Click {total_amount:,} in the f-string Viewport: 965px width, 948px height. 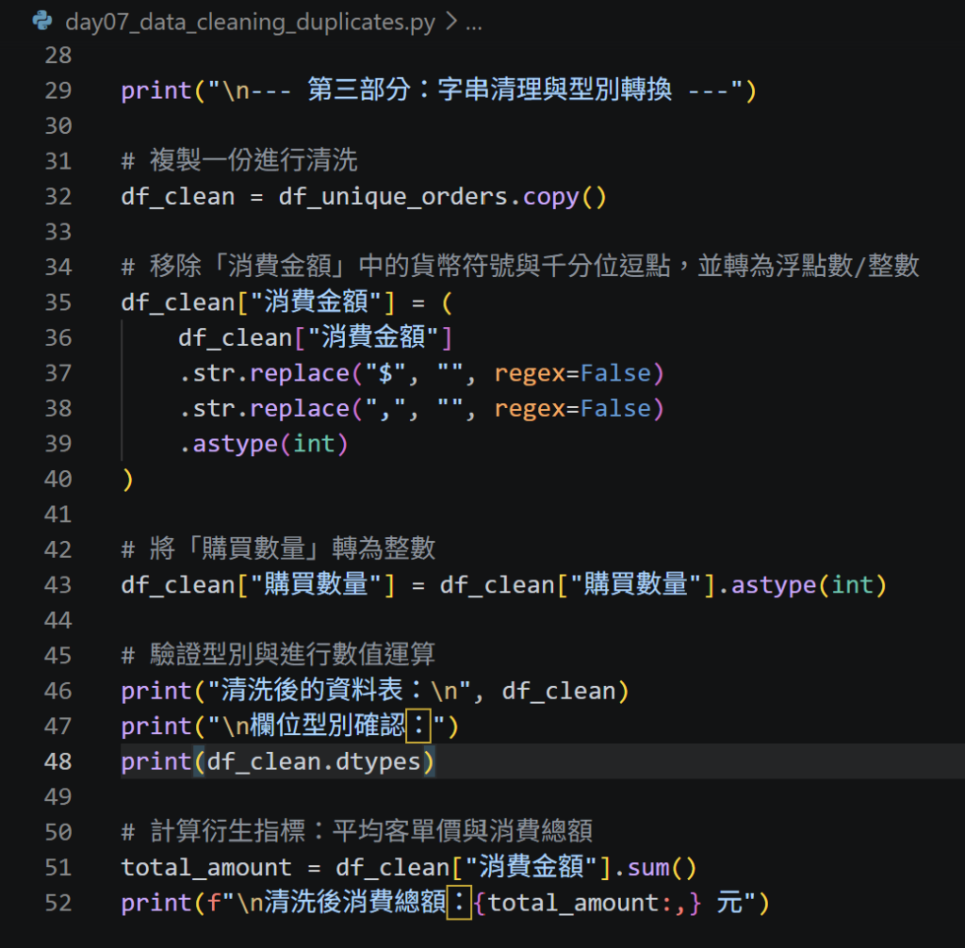587,903
